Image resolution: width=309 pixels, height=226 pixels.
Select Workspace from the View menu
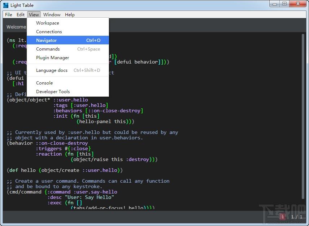click(68, 23)
